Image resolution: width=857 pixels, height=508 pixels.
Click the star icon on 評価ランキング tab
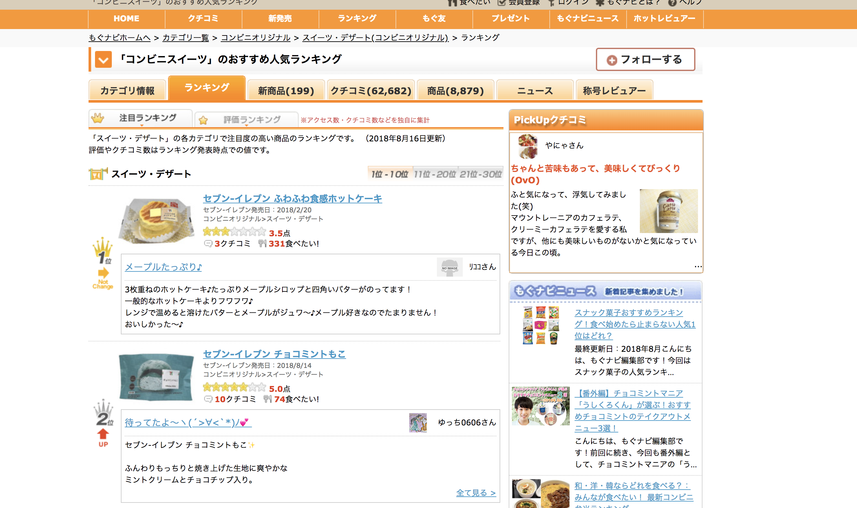click(x=203, y=120)
